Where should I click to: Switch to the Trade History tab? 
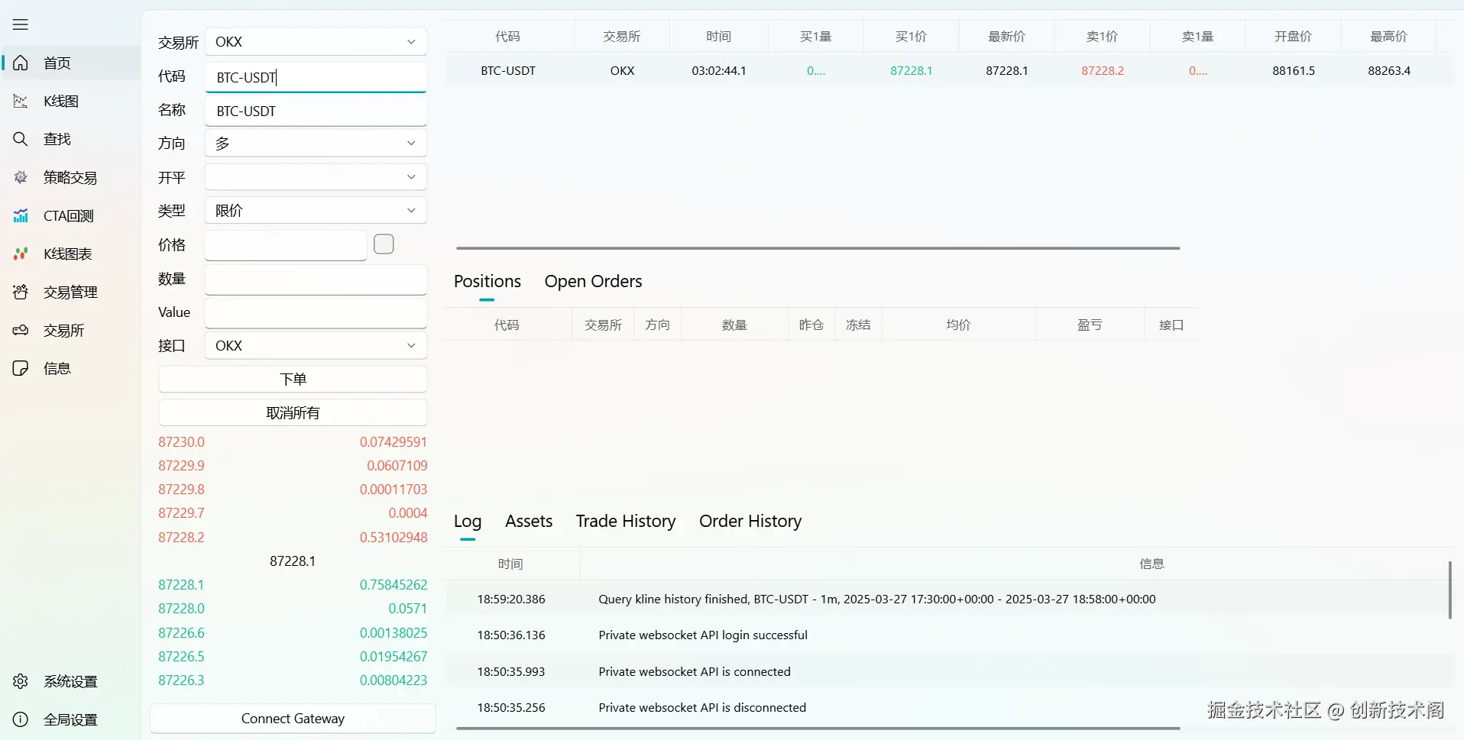point(626,522)
